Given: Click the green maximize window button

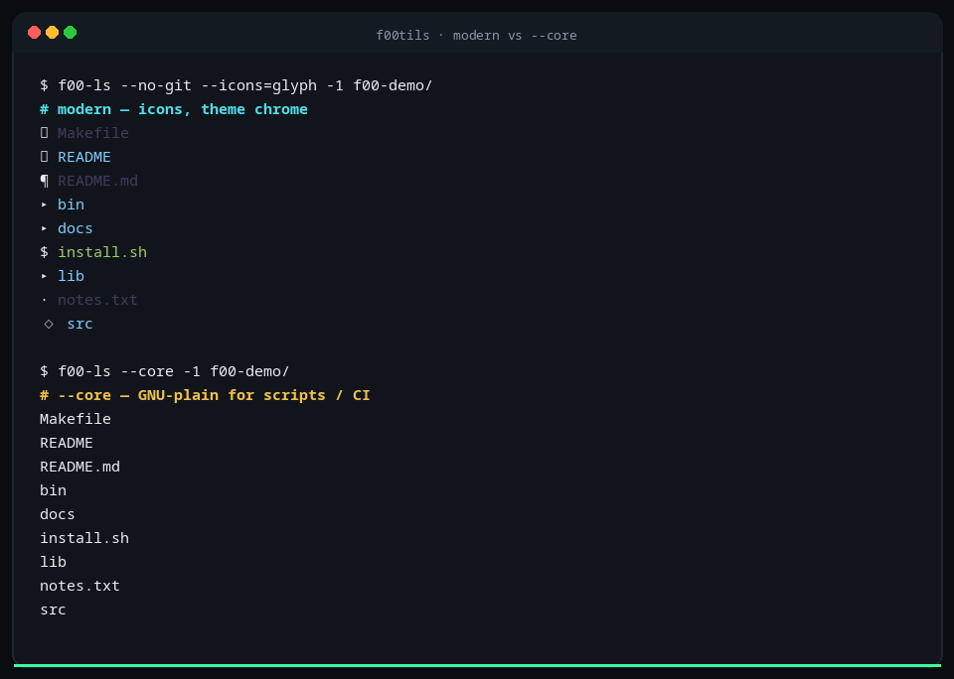Looking at the screenshot, I should pyautogui.click(x=70, y=32).
